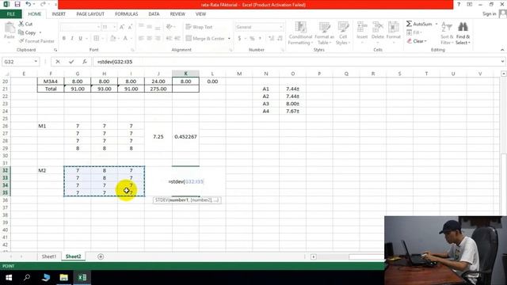Open Conditional Formatting menu
This screenshot has width=507, height=285.
(x=300, y=33)
